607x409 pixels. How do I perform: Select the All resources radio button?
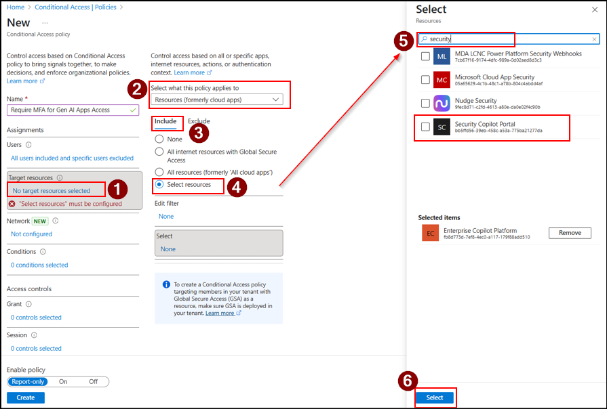pyautogui.click(x=159, y=172)
